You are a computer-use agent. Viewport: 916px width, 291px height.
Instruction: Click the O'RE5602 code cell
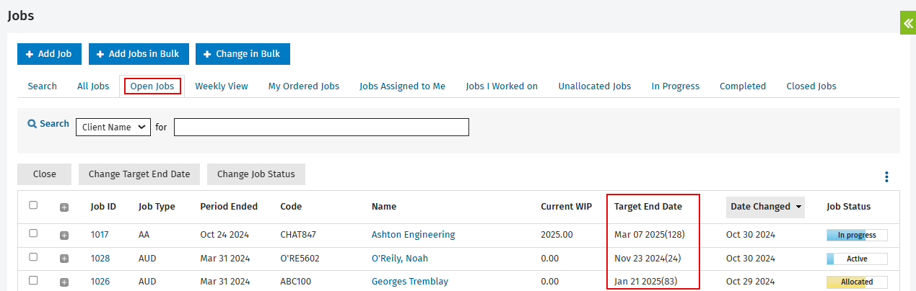tap(300, 259)
